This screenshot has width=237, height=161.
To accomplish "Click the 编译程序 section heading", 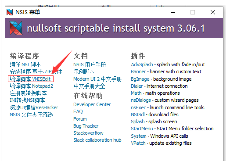I will tap(25, 56).
